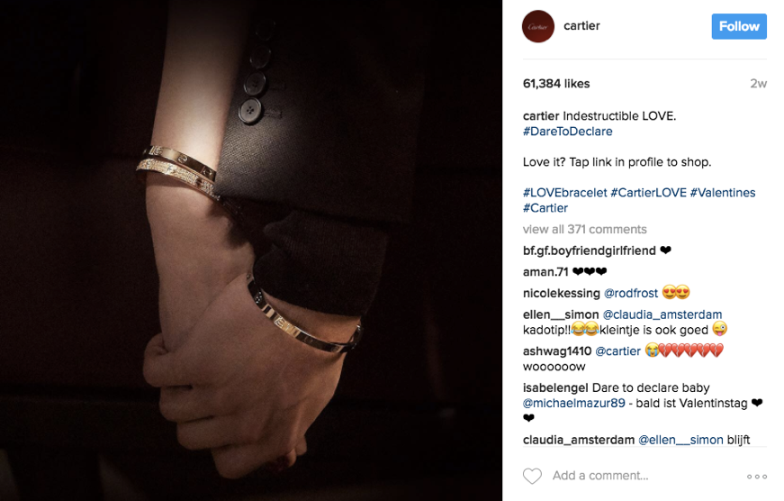
Task: Open the three-dot more options menu
Action: (757, 477)
